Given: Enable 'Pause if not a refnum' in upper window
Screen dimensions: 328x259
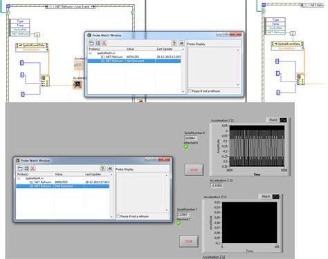Looking at the screenshot, I should coord(190,91).
